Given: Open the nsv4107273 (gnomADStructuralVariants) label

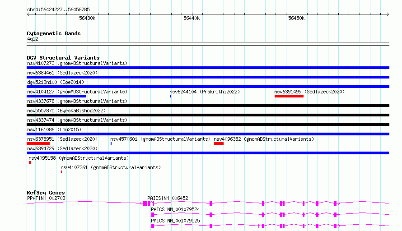Looking at the screenshot, I should (x=77, y=63).
